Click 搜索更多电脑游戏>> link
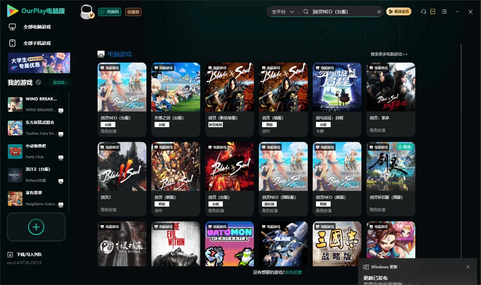Viewport: 481px width, 285px height. click(389, 54)
